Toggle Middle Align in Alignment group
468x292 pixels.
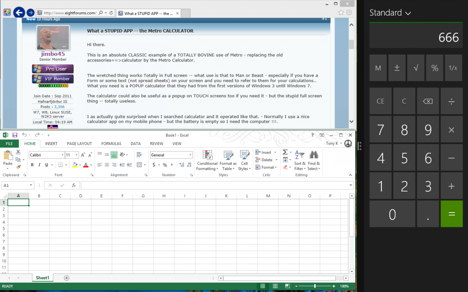106,155
